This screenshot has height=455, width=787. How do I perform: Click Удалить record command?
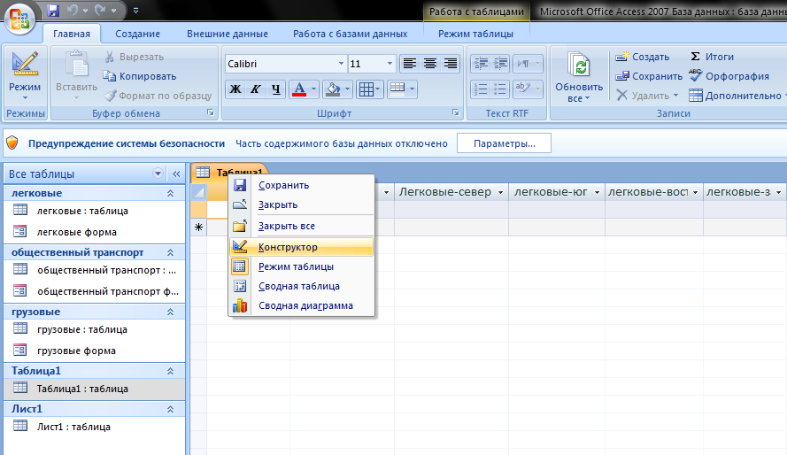647,96
